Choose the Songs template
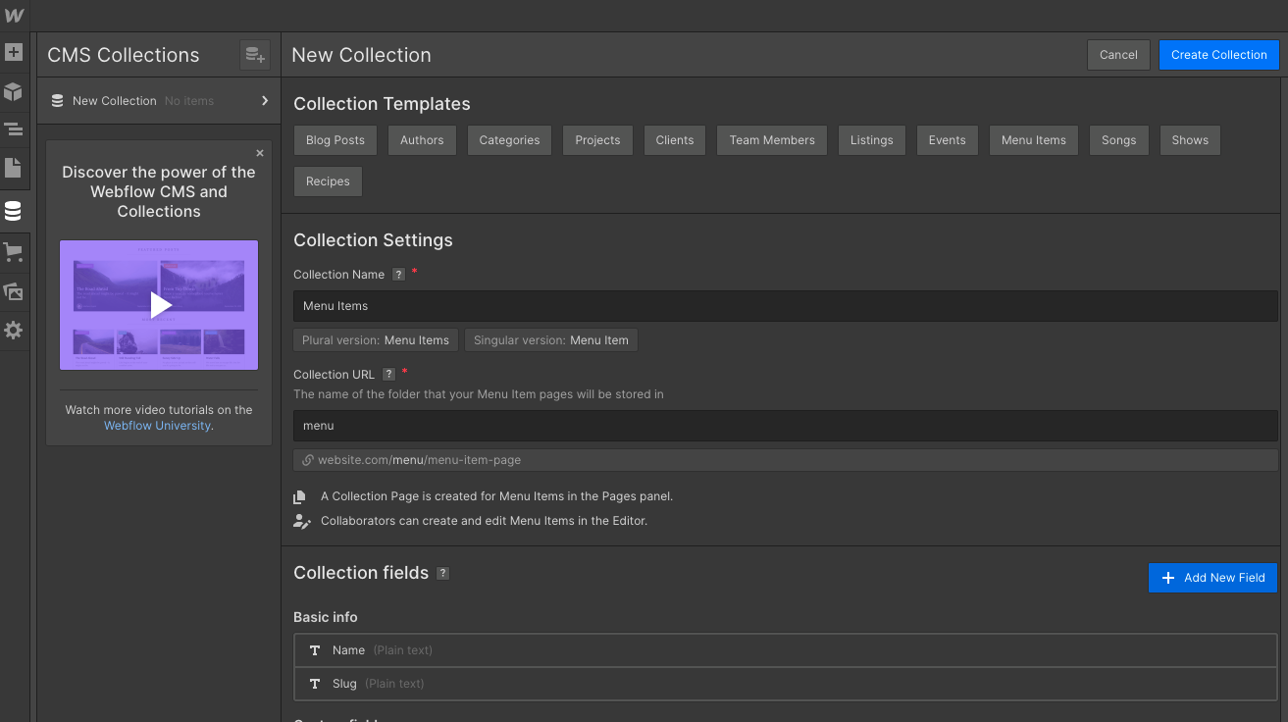This screenshot has height=722, width=1288. 1118,140
